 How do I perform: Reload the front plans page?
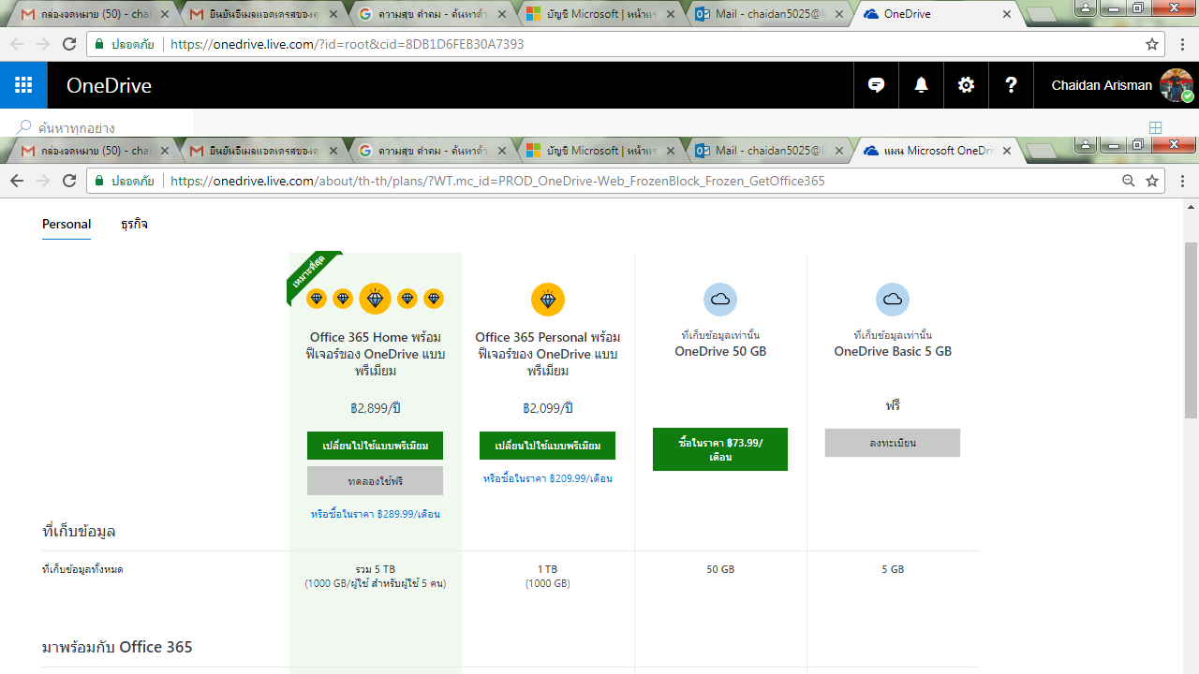click(x=69, y=181)
